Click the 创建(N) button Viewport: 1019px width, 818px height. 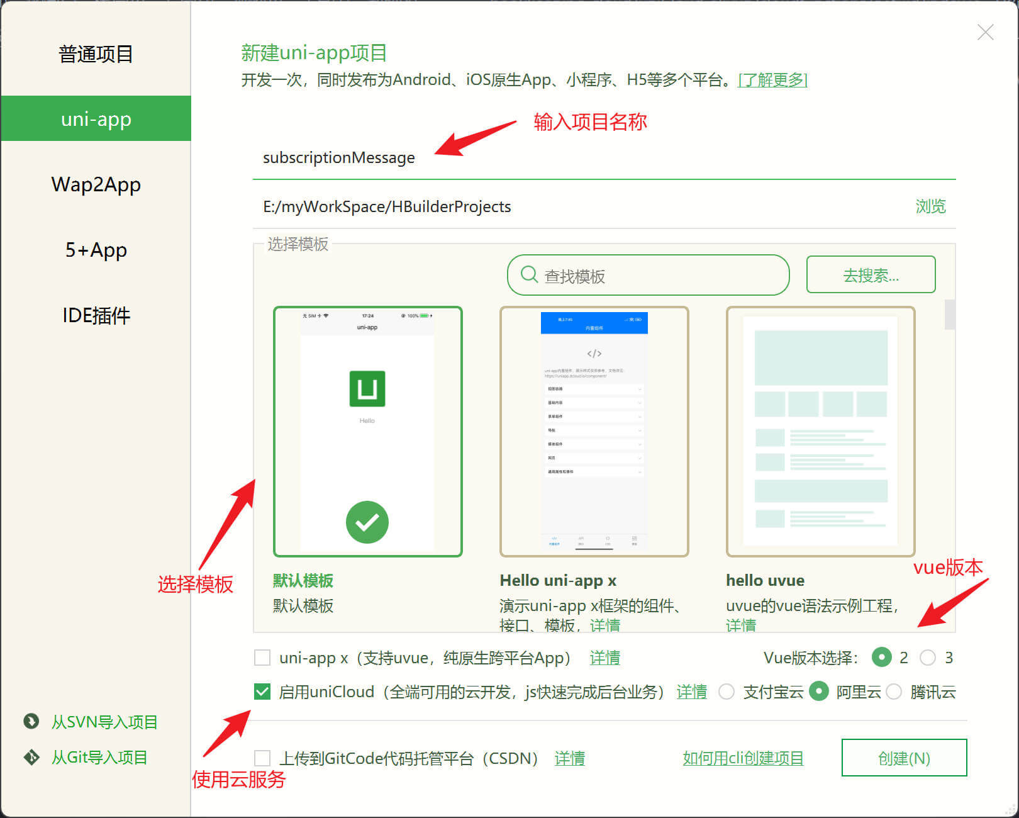click(904, 758)
